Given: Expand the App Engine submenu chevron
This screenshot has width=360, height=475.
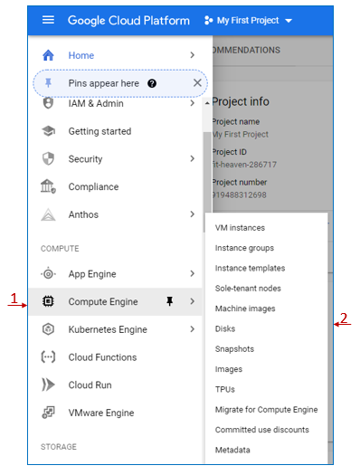Looking at the screenshot, I should [x=193, y=273].
